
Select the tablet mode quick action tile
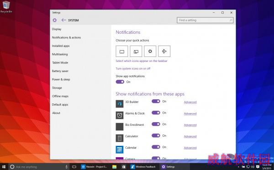point(122,51)
